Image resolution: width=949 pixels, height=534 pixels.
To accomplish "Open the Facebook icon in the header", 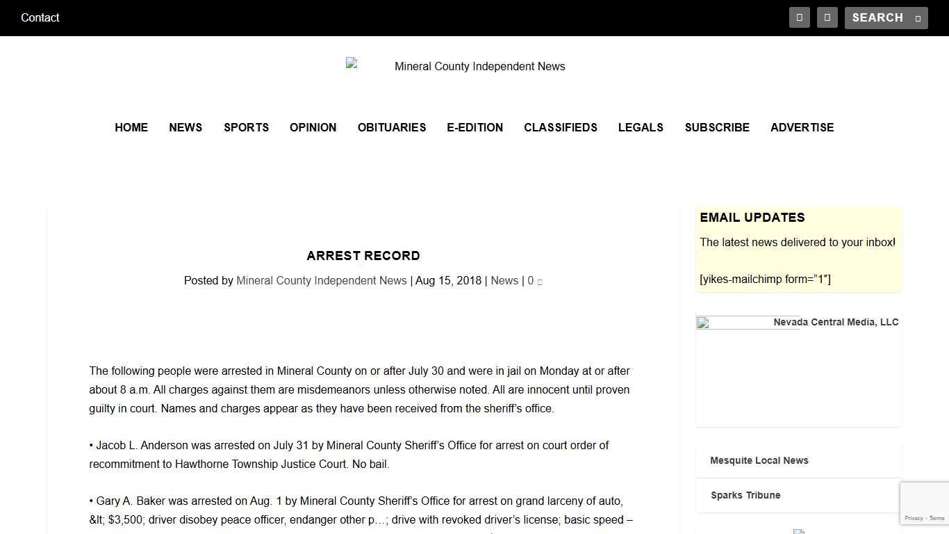I will coord(799,17).
